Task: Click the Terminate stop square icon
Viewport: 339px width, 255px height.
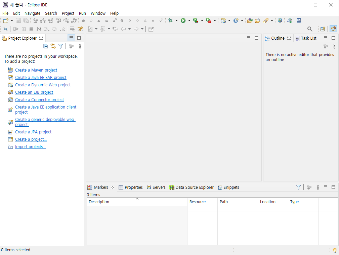Action: coord(31,29)
